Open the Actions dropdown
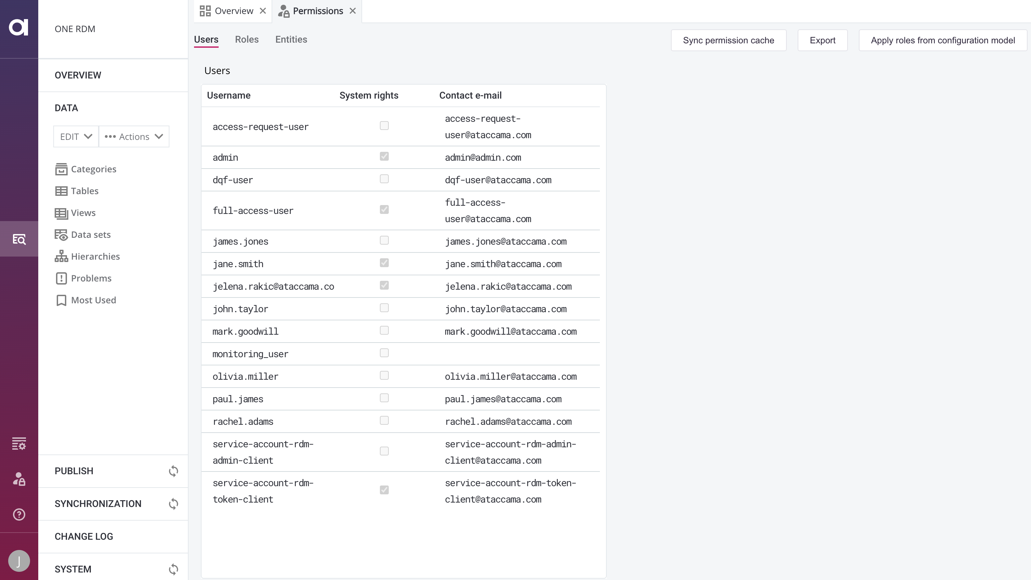 (x=134, y=136)
